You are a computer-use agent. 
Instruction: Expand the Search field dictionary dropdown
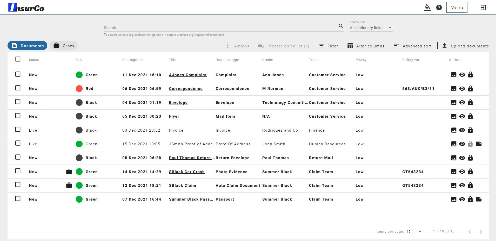(x=390, y=28)
